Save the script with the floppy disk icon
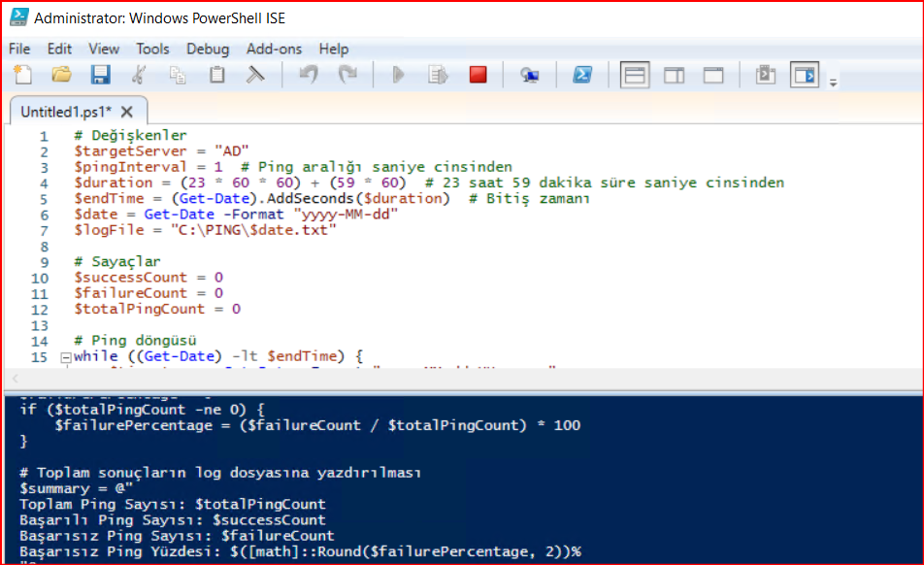 (x=100, y=75)
